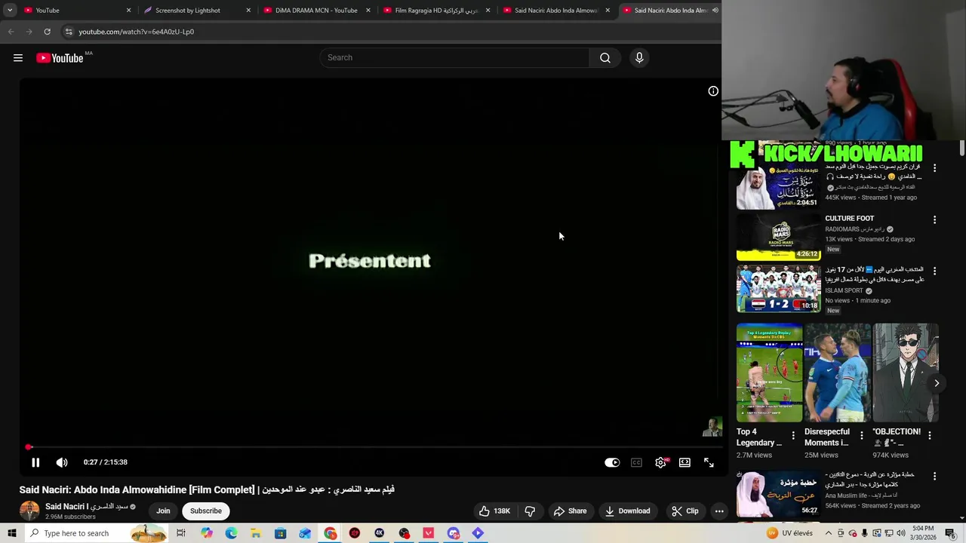Open Said Naciri channel avatar
966x543 pixels.
click(x=29, y=511)
